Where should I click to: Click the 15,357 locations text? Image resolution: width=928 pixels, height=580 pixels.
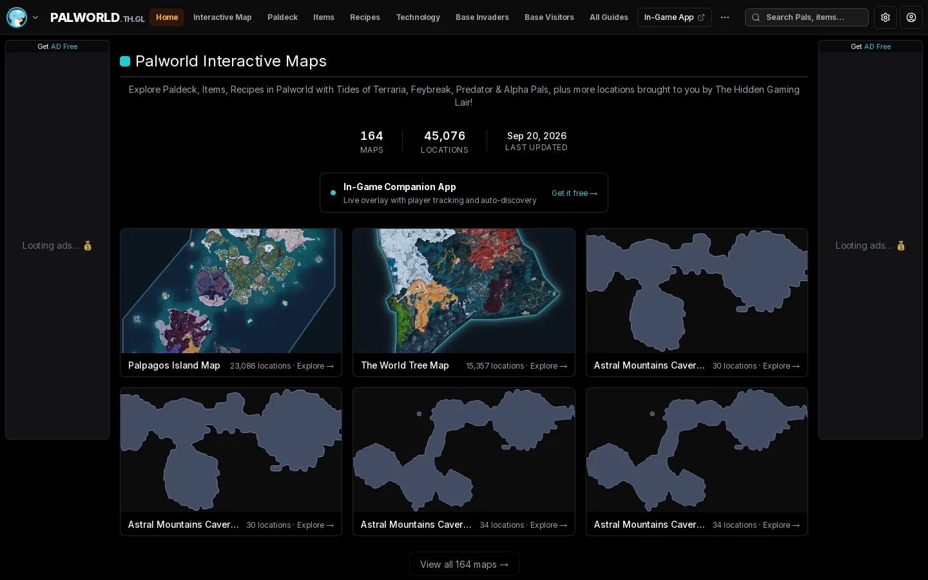pyautogui.click(x=495, y=366)
